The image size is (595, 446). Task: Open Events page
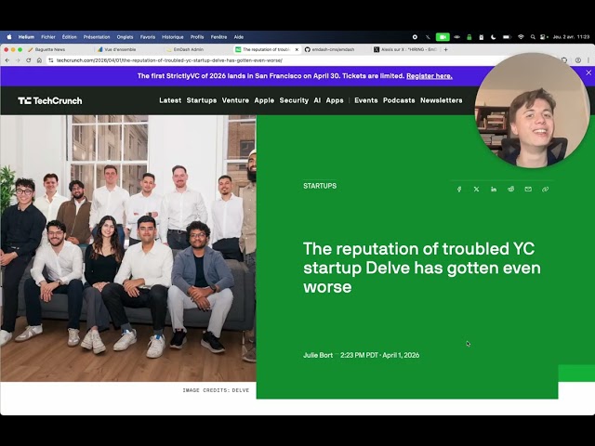click(366, 100)
